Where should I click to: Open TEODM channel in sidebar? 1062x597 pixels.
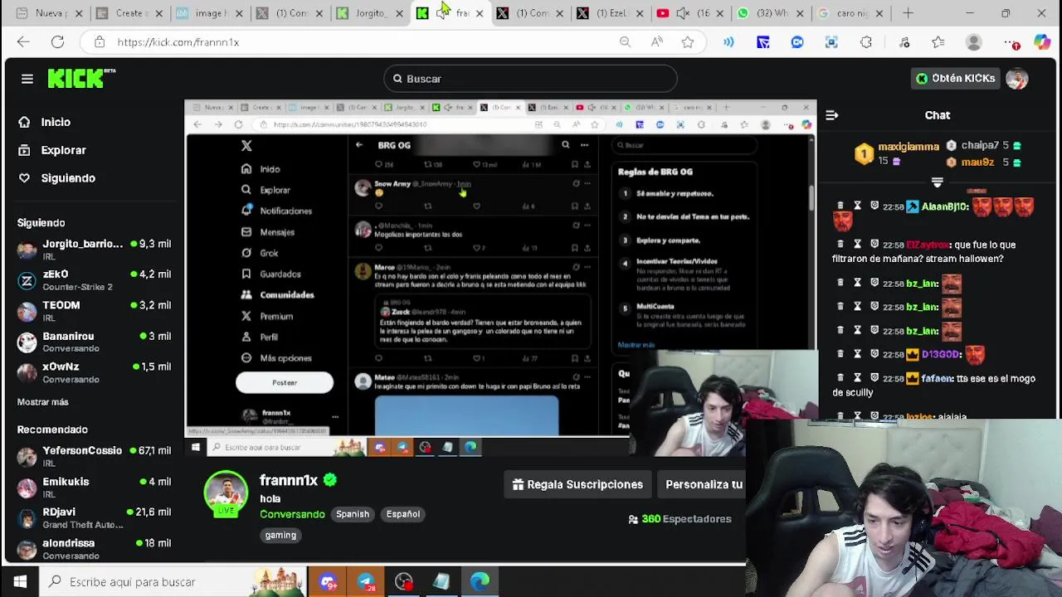[x=93, y=311]
